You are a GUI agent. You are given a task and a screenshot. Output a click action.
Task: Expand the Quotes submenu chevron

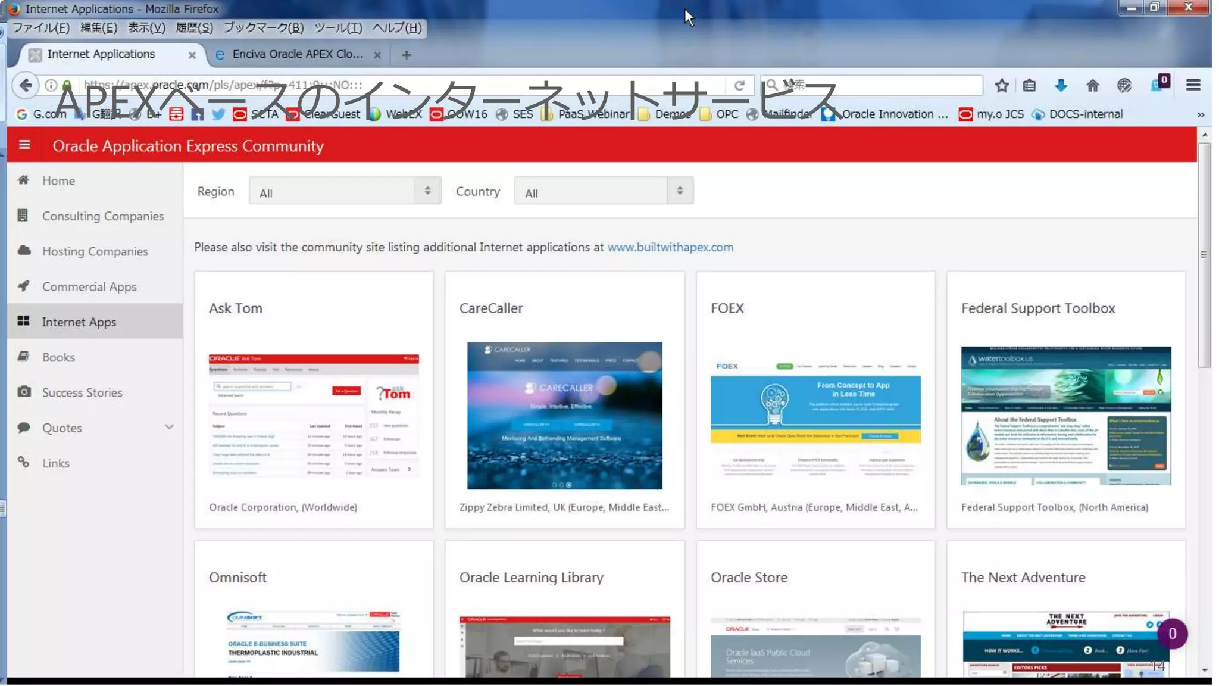[x=169, y=427]
